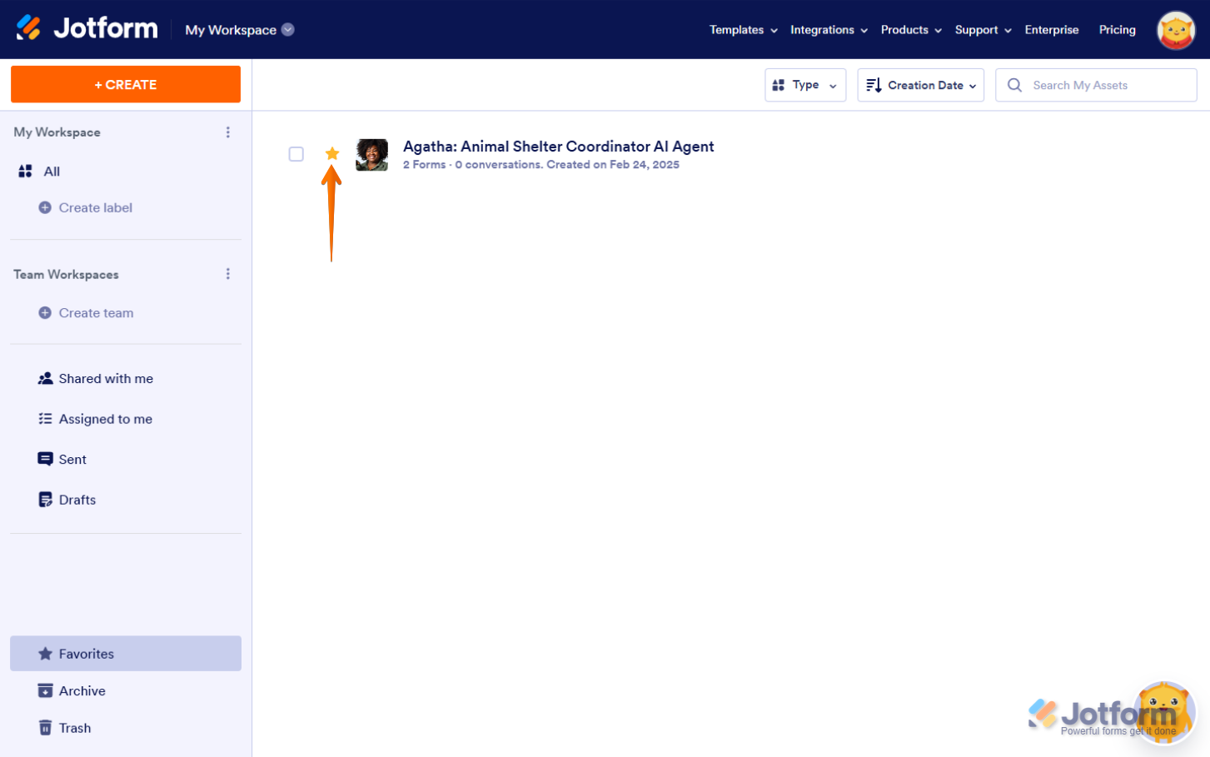The image size is (1210, 757).
Task: Click the search magnifier icon
Action: click(x=1014, y=85)
